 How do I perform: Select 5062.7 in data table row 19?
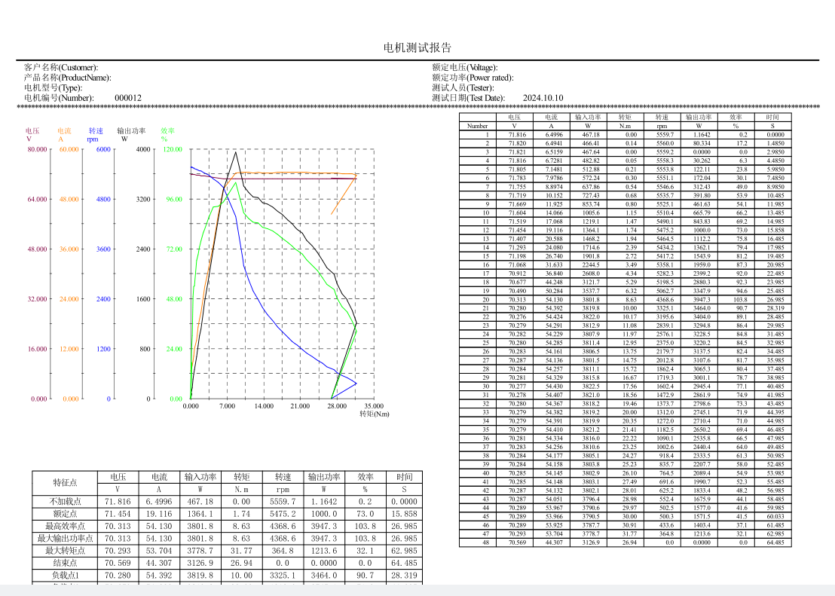pyautogui.click(x=665, y=291)
